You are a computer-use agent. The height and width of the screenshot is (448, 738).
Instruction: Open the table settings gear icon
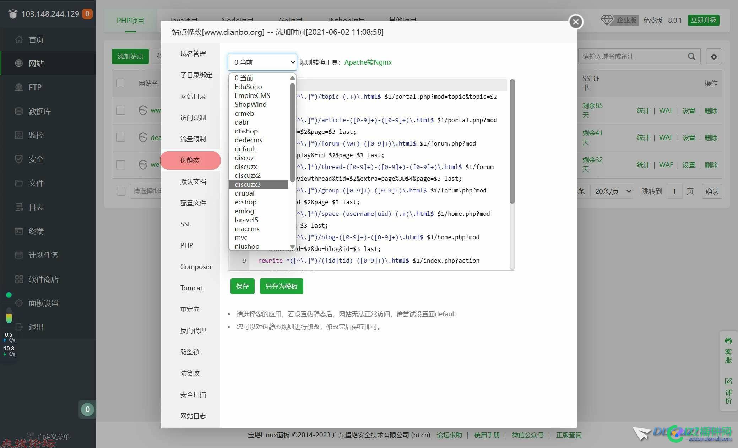(x=714, y=56)
